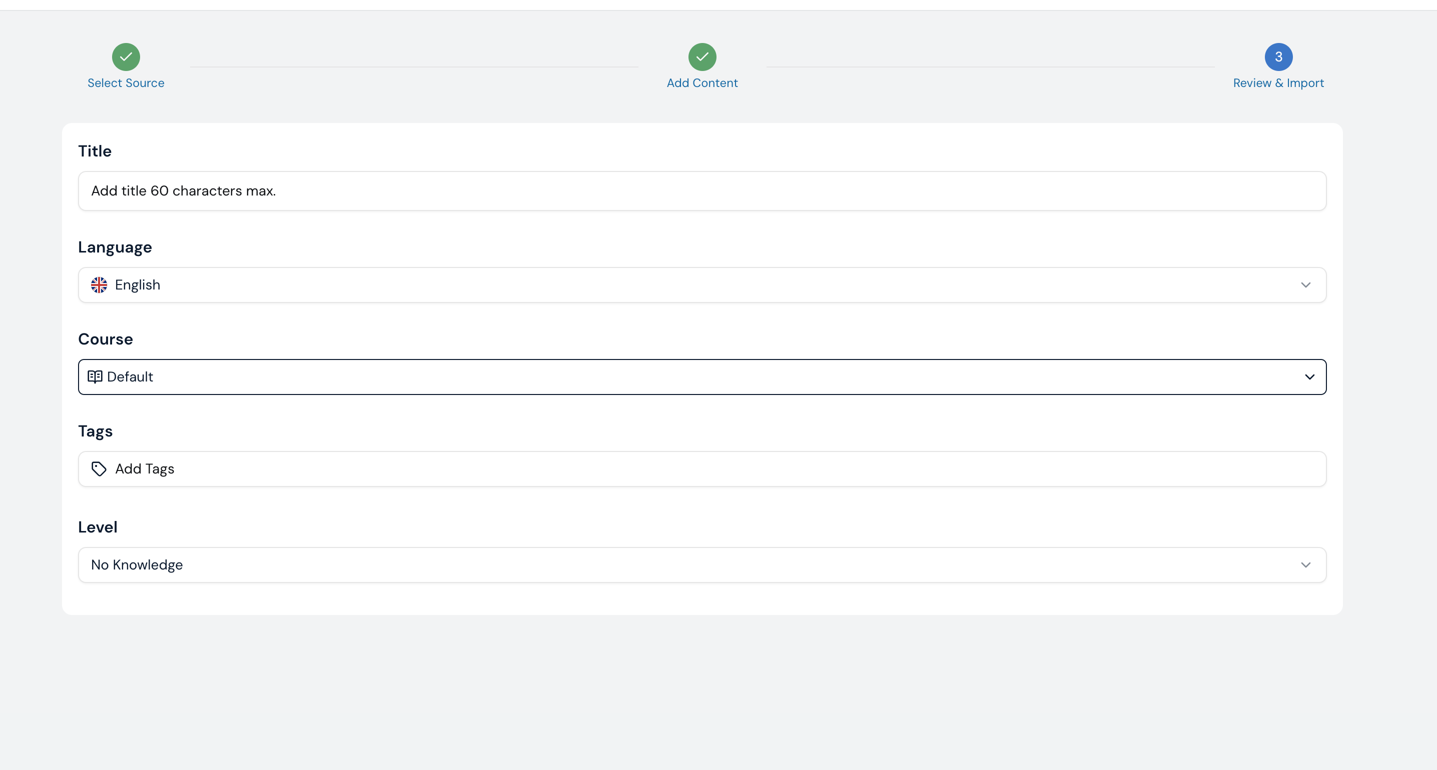The width and height of the screenshot is (1437, 770).
Task: Expand the Language dropdown chevron
Action: [1305, 285]
